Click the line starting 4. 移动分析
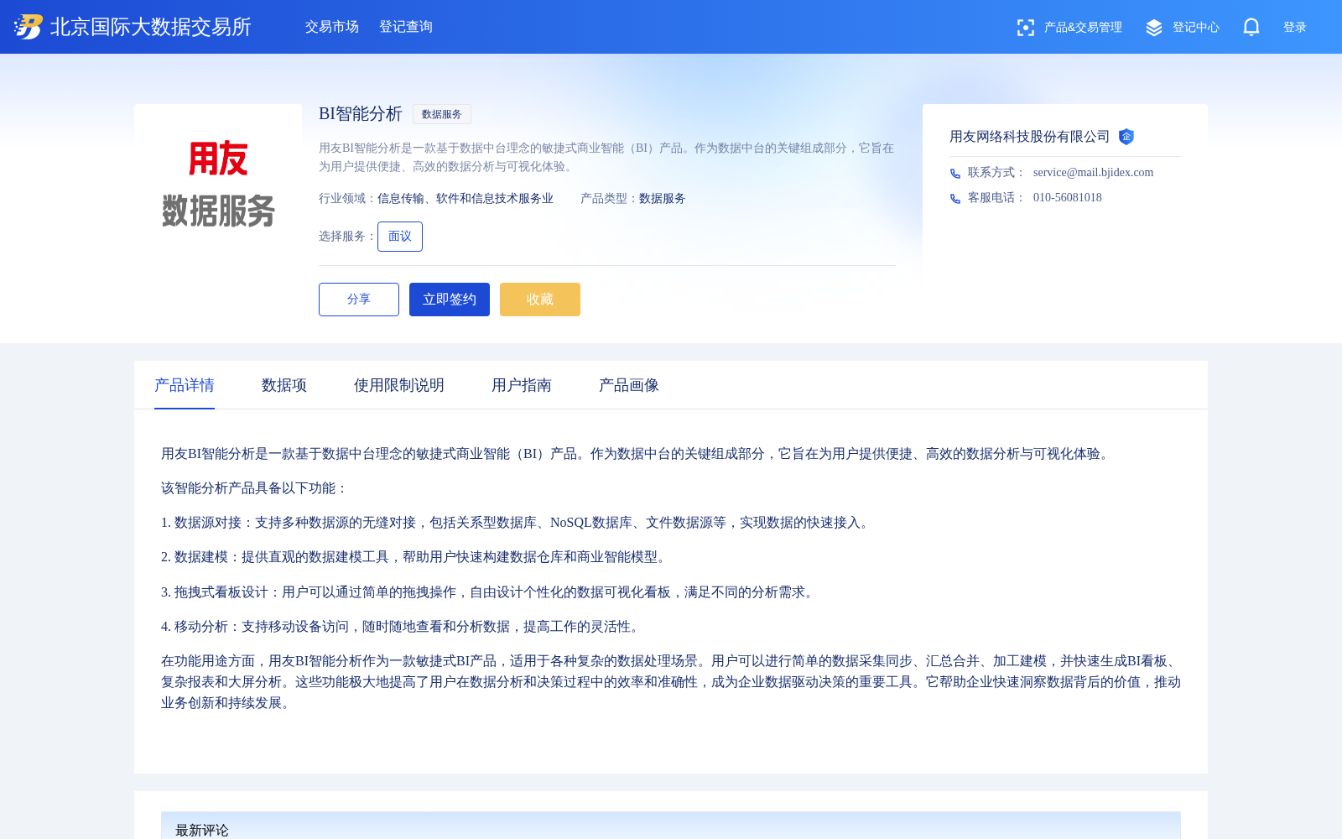The image size is (1342, 839). (x=403, y=627)
